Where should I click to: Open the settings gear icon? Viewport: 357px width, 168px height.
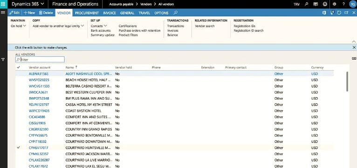[335, 4]
